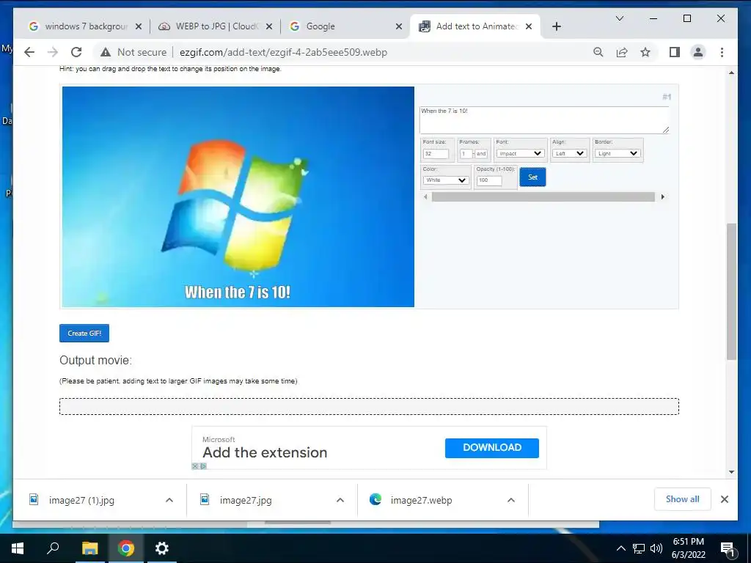This screenshot has height=563, width=751.
Task: Close the Google tab
Action: (x=398, y=26)
